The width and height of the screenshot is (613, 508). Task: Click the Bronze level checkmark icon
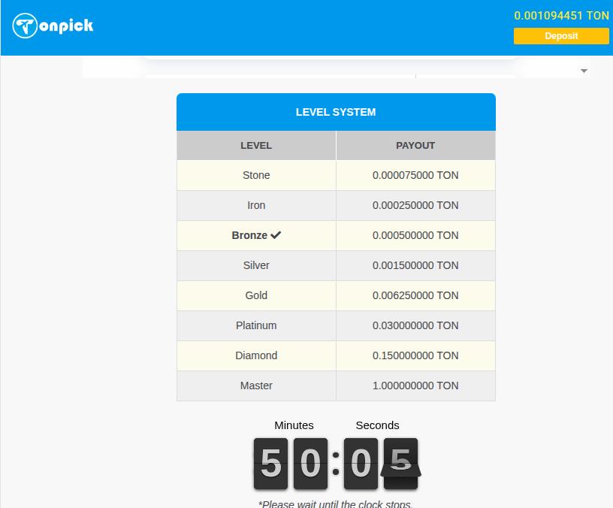pos(276,235)
